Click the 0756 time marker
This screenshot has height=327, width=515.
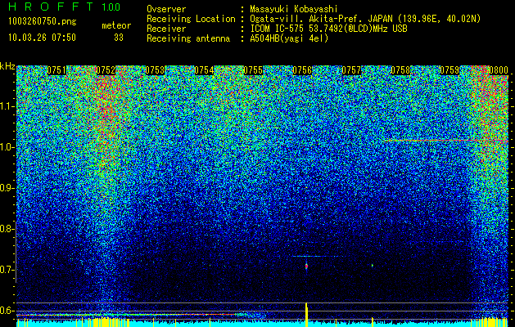tap(302, 70)
